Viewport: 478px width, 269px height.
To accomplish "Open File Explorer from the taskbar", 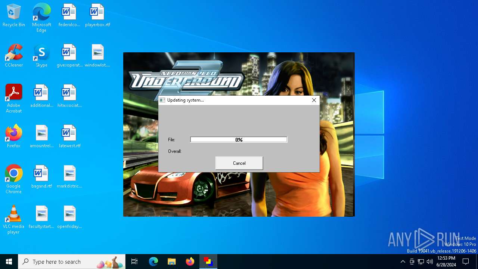I will click(171, 262).
